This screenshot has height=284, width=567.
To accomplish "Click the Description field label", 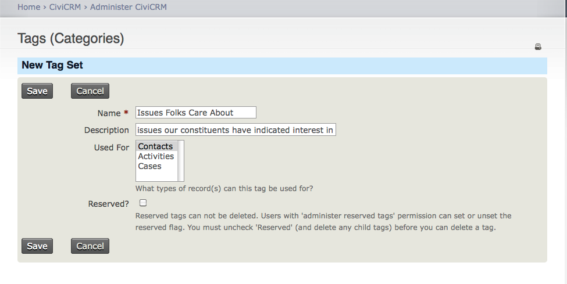I will (106, 130).
